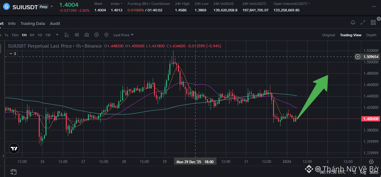Viewport: 381px width, 177px height.
Task: Switch to the Original chart view
Action: click(329, 35)
